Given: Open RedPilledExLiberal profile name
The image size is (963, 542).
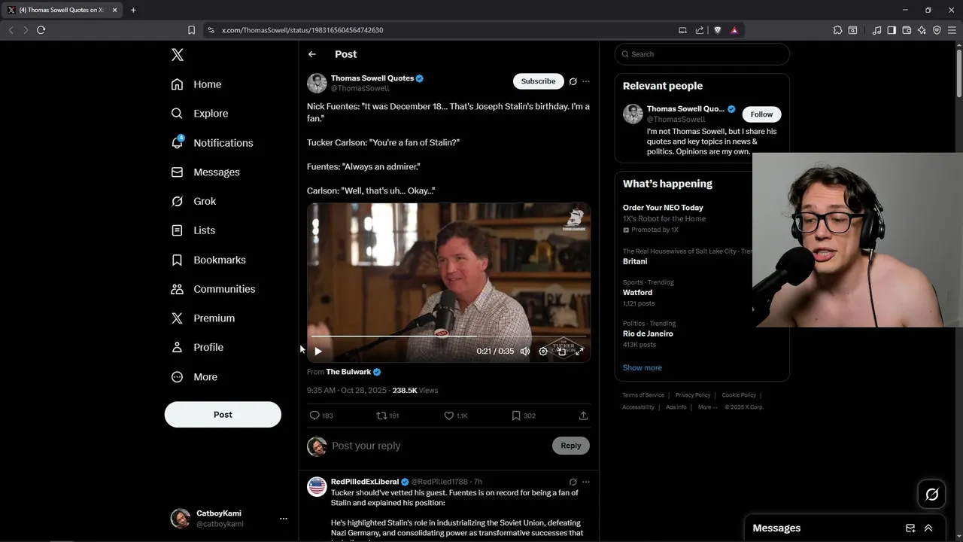Looking at the screenshot, I should click(365, 482).
